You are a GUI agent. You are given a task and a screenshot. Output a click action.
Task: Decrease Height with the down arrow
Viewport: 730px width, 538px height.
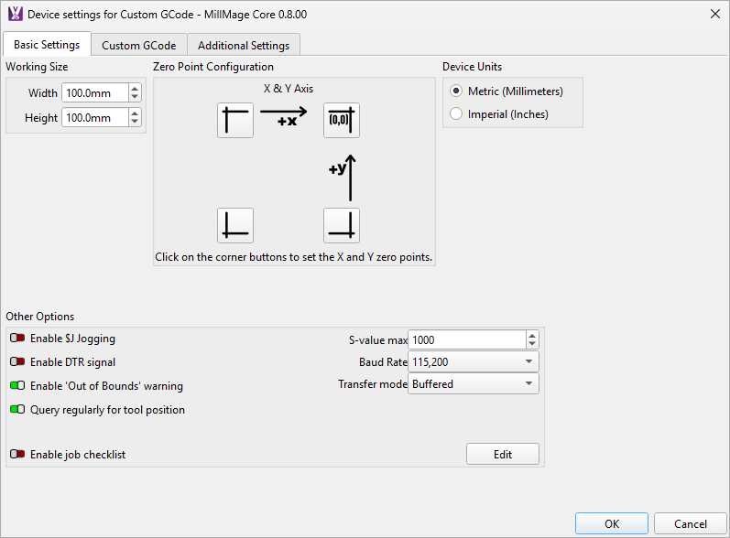tap(136, 122)
